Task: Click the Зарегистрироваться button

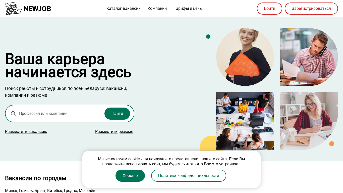Action: click(311, 9)
